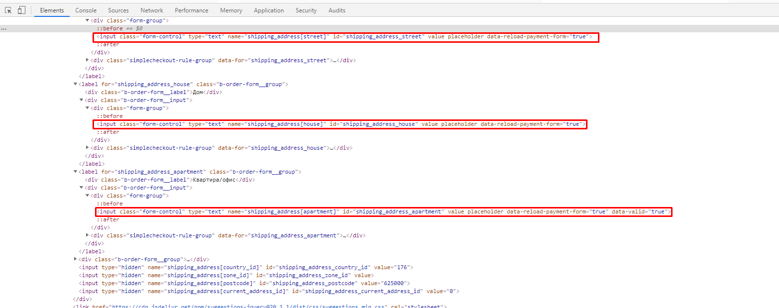Image resolution: width=779 pixels, height=308 pixels.
Task: Click the ::before pseudo-element above house input
Action: [109, 116]
